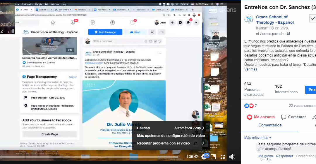Image resolution: width=316 pixels, height=164 pixels.
Task: Click the Spotlight search icon in menu bar
Action: pos(212,4)
